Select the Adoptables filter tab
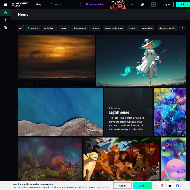Screen dimensions: 190x190 (x=148, y=28)
